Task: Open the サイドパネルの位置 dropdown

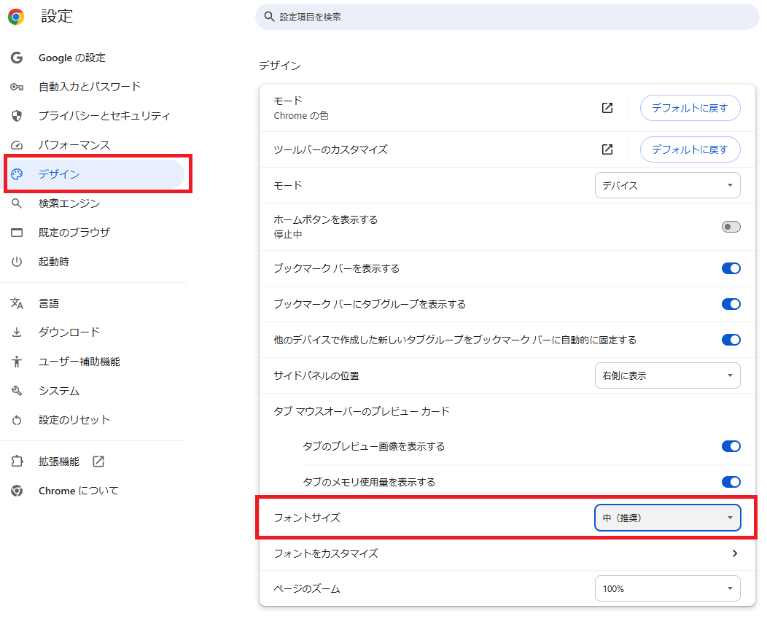Action: click(x=667, y=375)
